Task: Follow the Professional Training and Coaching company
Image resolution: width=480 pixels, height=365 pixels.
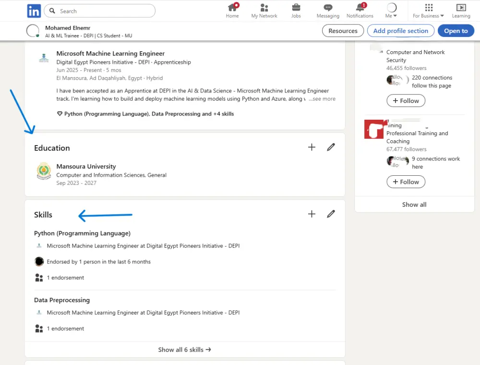Action: click(x=406, y=182)
